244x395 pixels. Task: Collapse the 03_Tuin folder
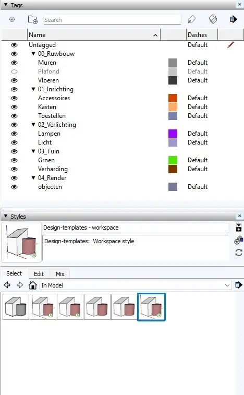(33, 151)
